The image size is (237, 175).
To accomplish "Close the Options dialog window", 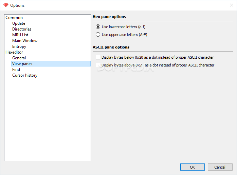I will coord(232,5).
